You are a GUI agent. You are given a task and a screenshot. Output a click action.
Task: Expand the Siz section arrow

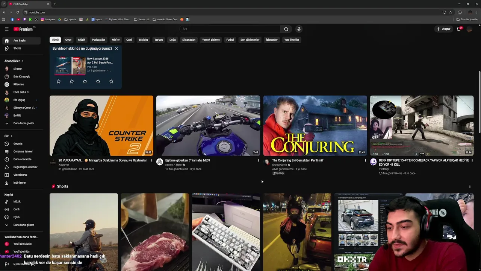12,136
